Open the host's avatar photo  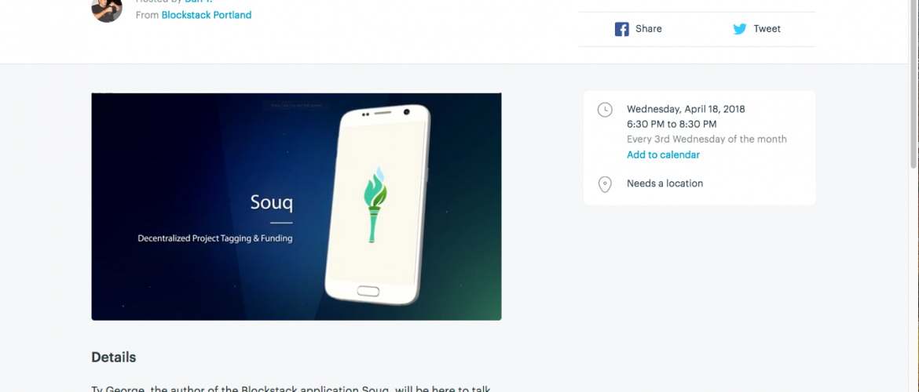tap(107, 9)
